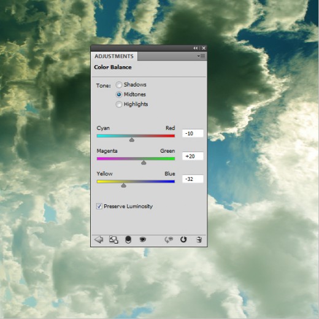This screenshot has width=319, height=319.
Task: Delete this adjustment layer trash icon
Action: point(199,239)
